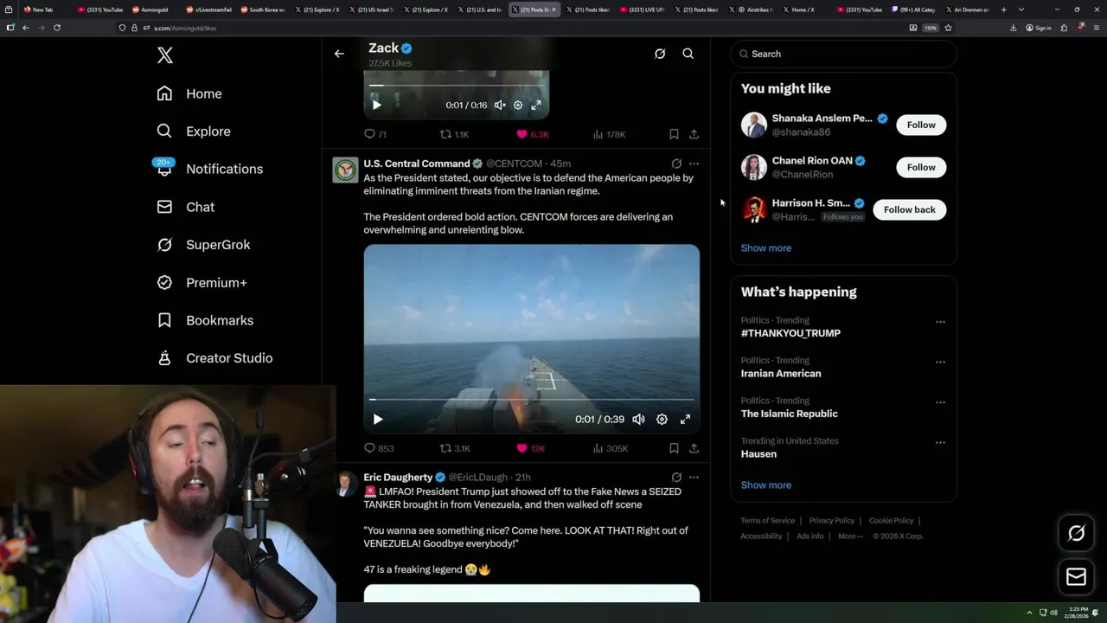Open SuperGrok in the sidebar

pyautogui.click(x=204, y=245)
